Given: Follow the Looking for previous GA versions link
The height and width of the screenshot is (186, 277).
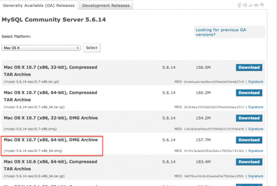Looking at the screenshot, I should [x=221, y=32].
